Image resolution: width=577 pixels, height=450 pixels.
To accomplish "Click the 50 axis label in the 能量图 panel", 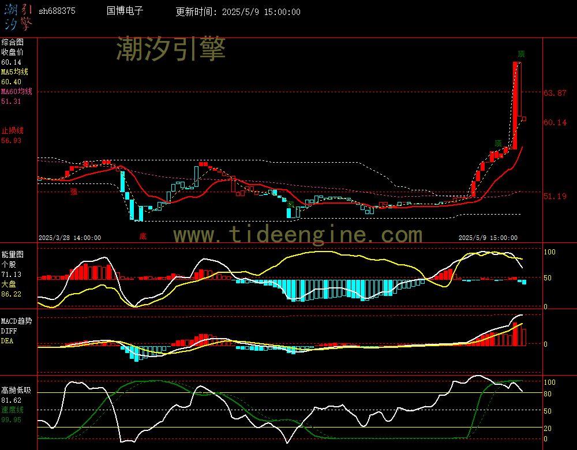I will [548, 278].
